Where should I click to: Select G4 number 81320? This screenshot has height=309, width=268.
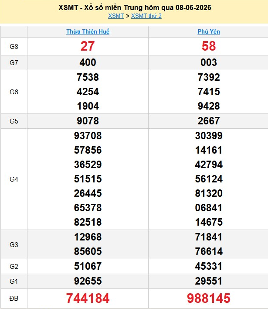(x=209, y=193)
